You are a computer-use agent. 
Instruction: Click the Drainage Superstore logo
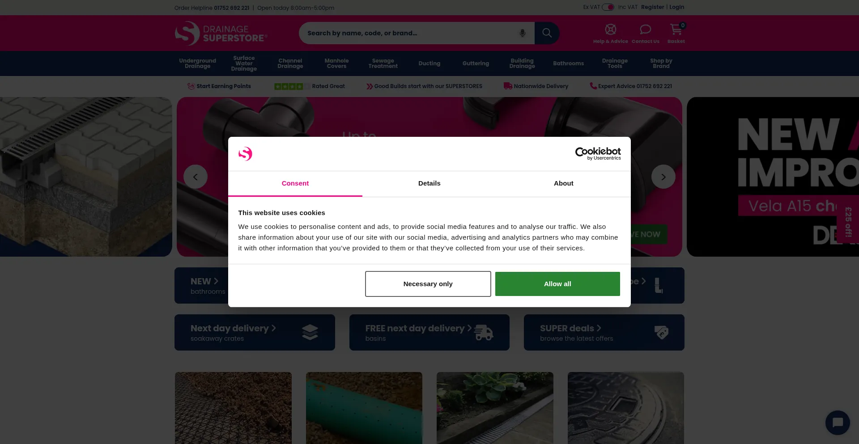[x=221, y=33]
